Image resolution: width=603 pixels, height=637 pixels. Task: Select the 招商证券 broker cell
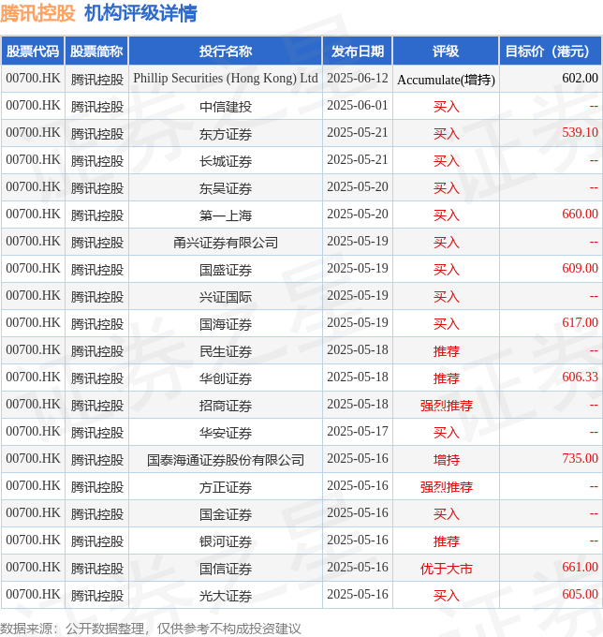226,406
